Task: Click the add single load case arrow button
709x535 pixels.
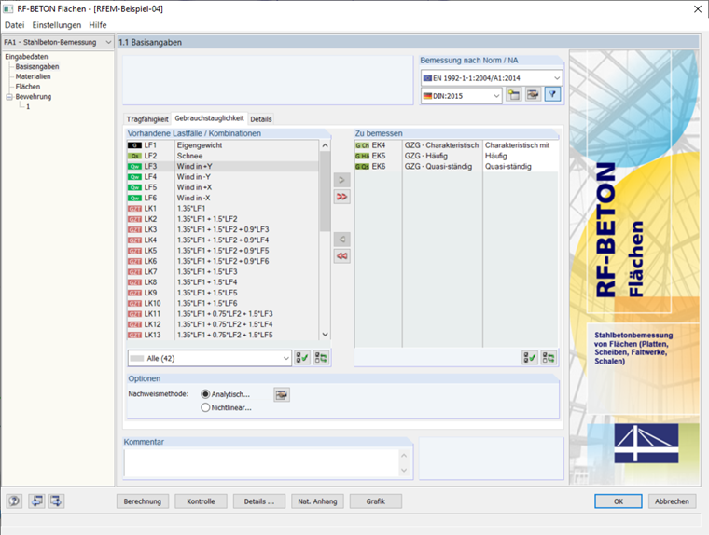Action: [341, 180]
